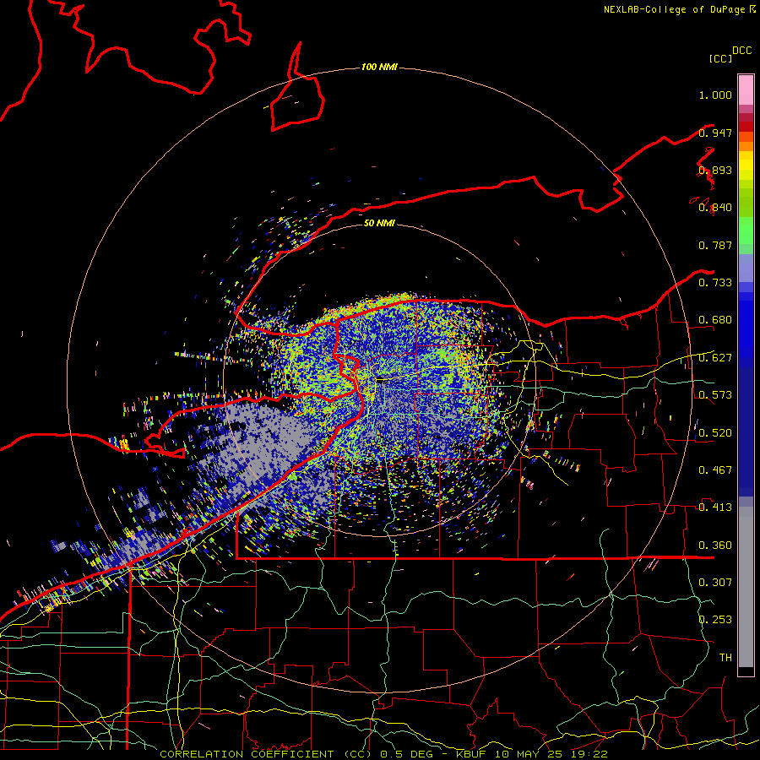Click the 0.360 color scale value
This screenshot has height=760, width=760.
715,546
